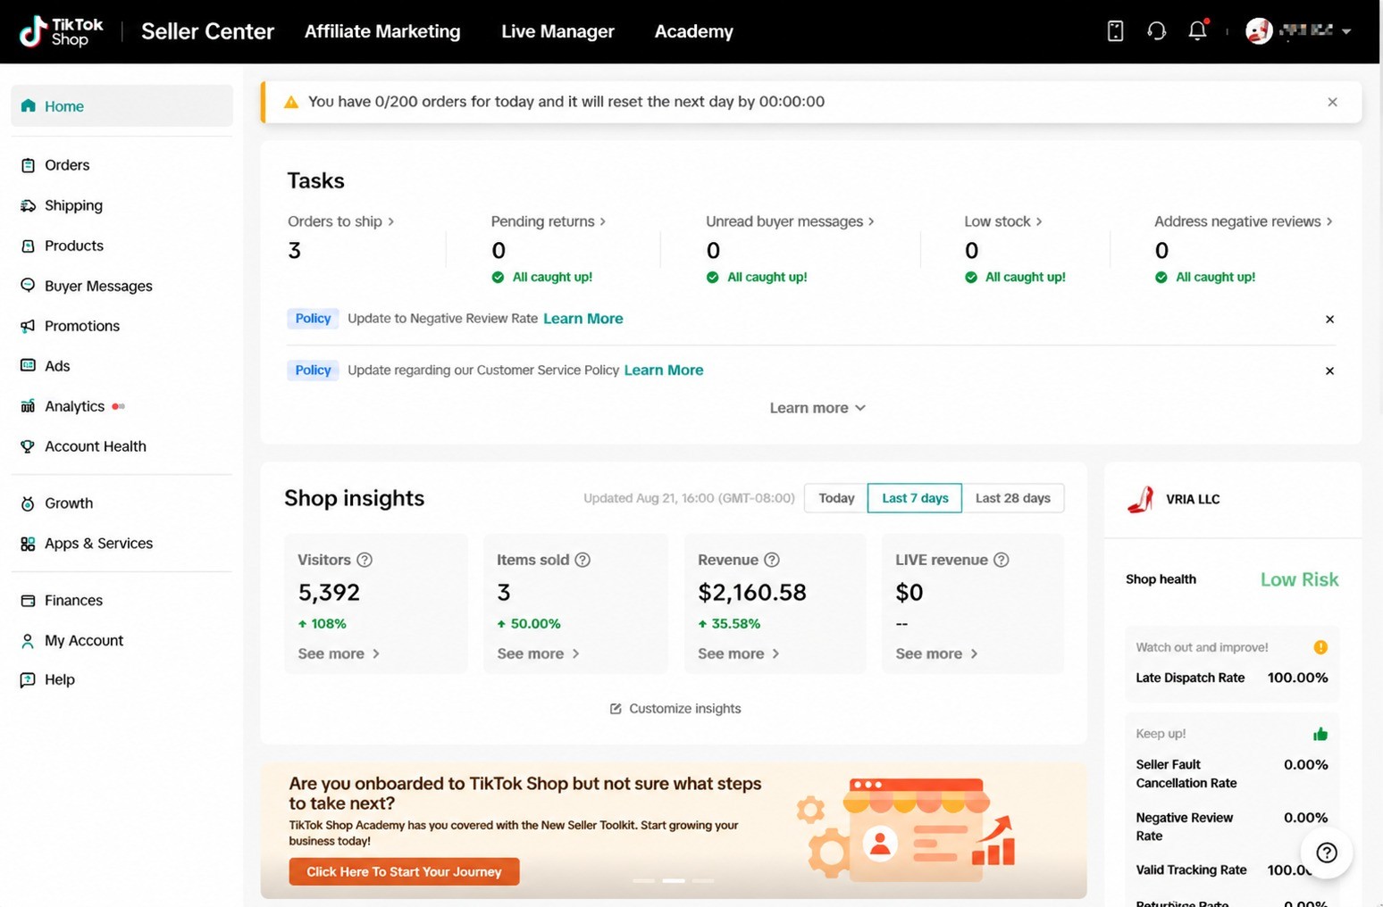The image size is (1383, 907).
Task: Click the Buyer Messages chat icon
Action: point(28,286)
